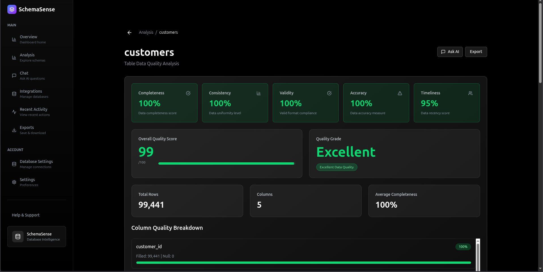Click the Integrations database icon
Viewport: 543px width, 272px height.
click(x=14, y=94)
